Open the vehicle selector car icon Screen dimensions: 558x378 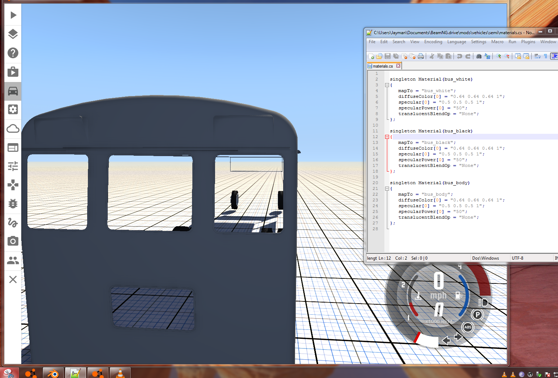pos(13,91)
